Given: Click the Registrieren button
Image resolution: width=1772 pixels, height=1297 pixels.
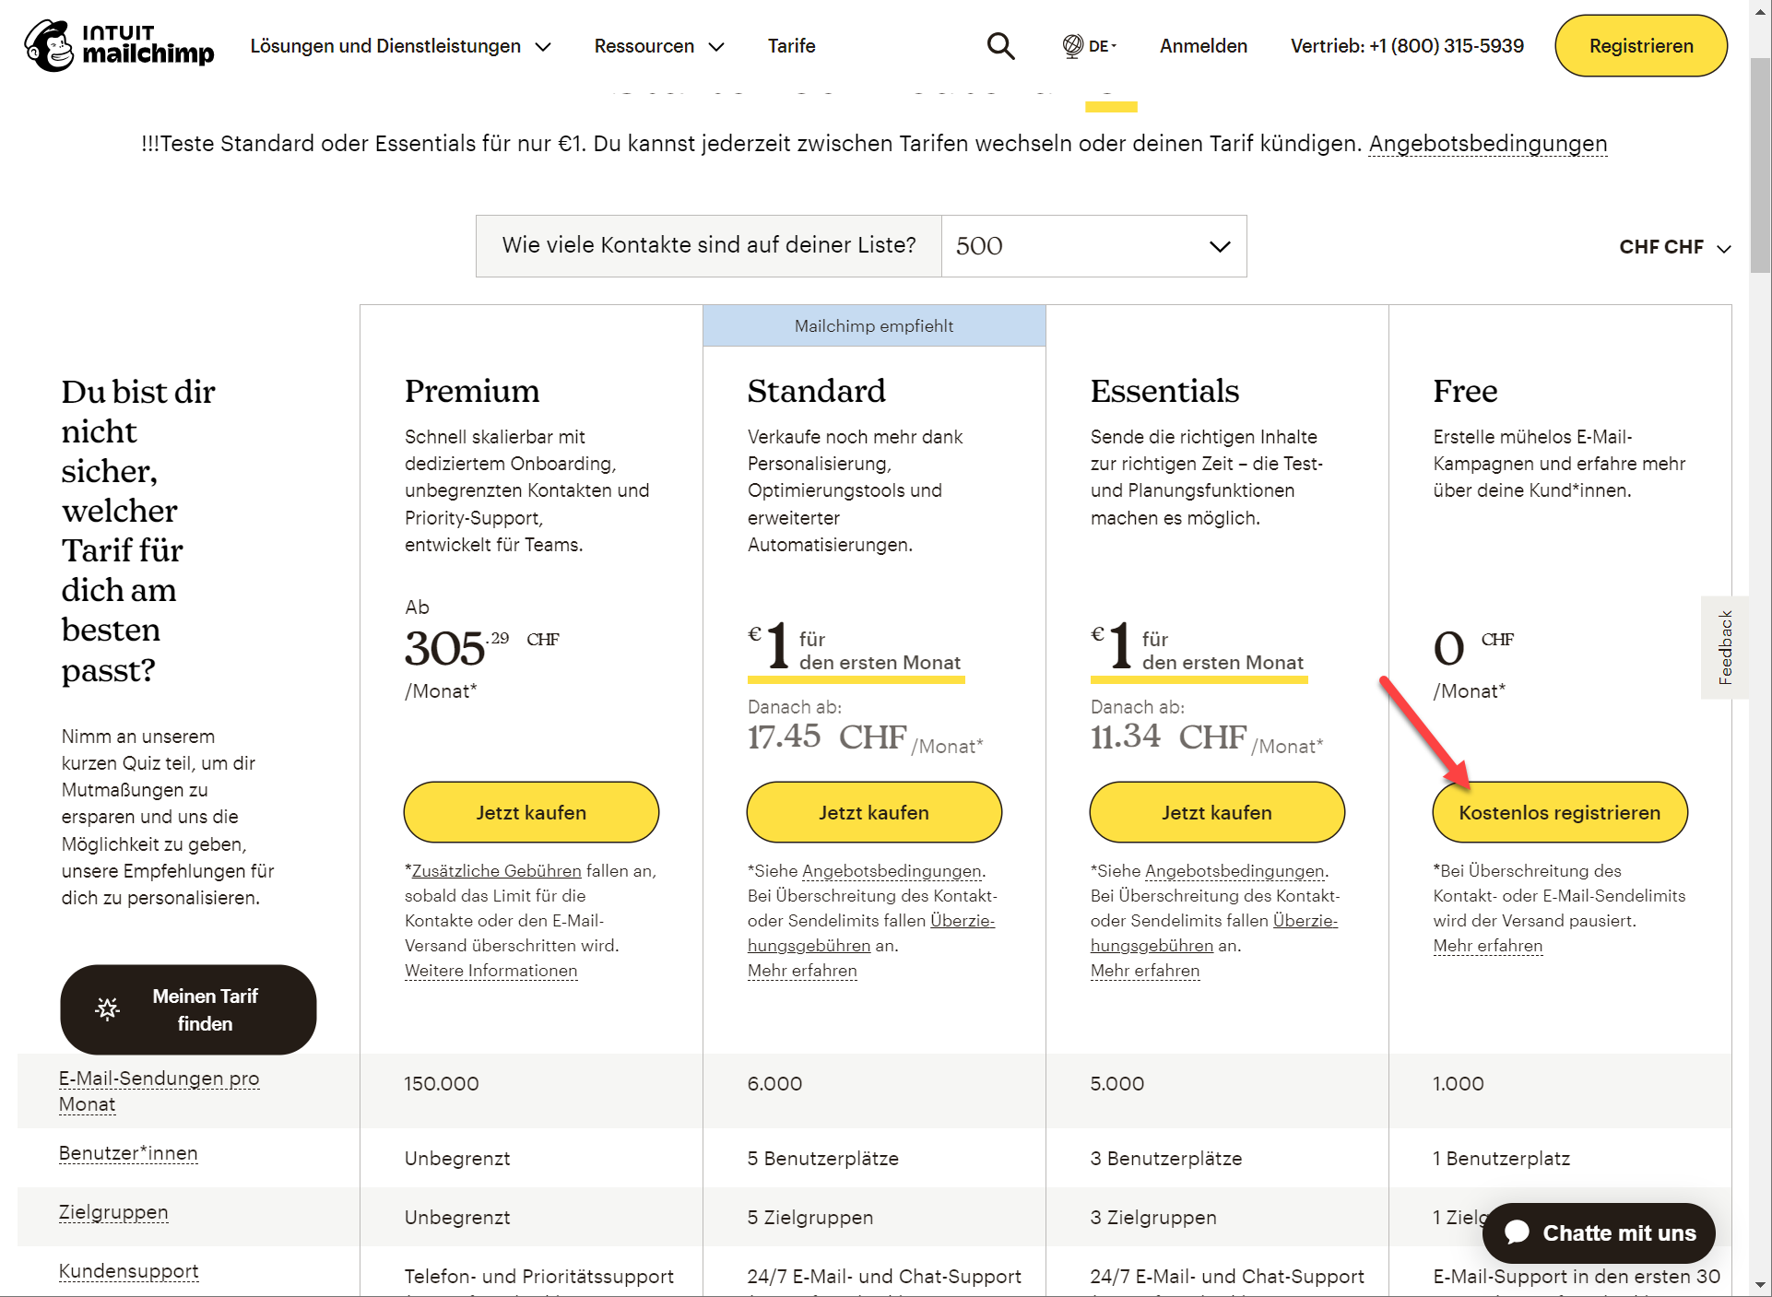Looking at the screenshot, I should click(x=1640, y=46).
